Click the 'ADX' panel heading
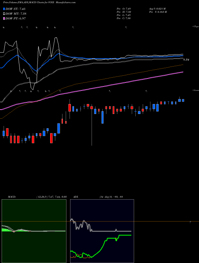This screenshot has height=263, width=199. coord(76,197)
